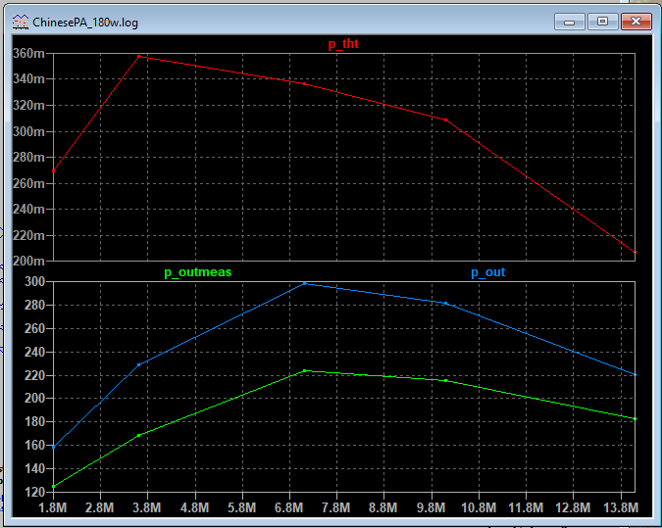Screen dimensions: 662x528
Task: Click the LTspice waveform icon in title bar
Action: [x=20, y=21]
